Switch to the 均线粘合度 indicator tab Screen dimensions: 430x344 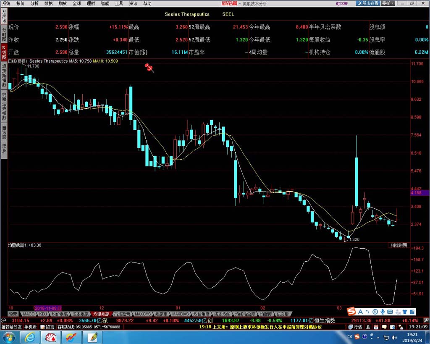(245, 314)
